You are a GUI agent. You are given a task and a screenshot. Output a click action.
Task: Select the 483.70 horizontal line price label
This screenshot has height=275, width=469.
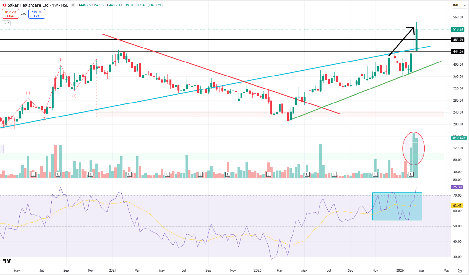(x=458, y=40)
